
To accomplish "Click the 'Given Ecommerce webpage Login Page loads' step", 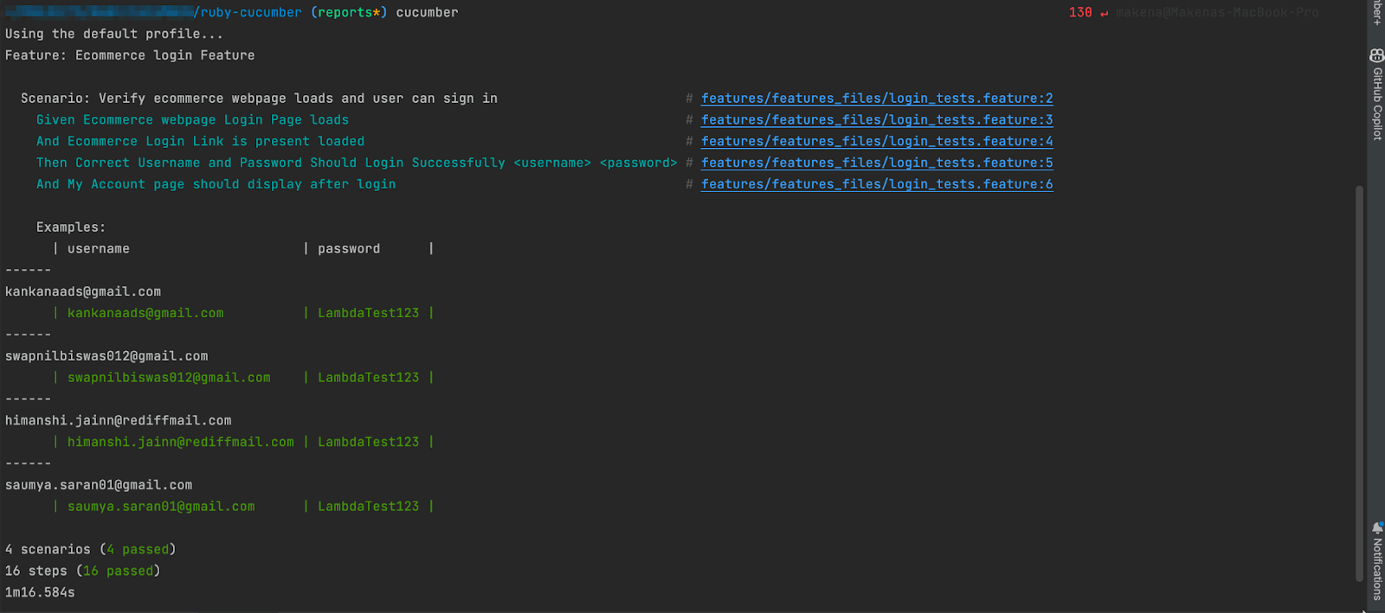I will pos(192,120).
